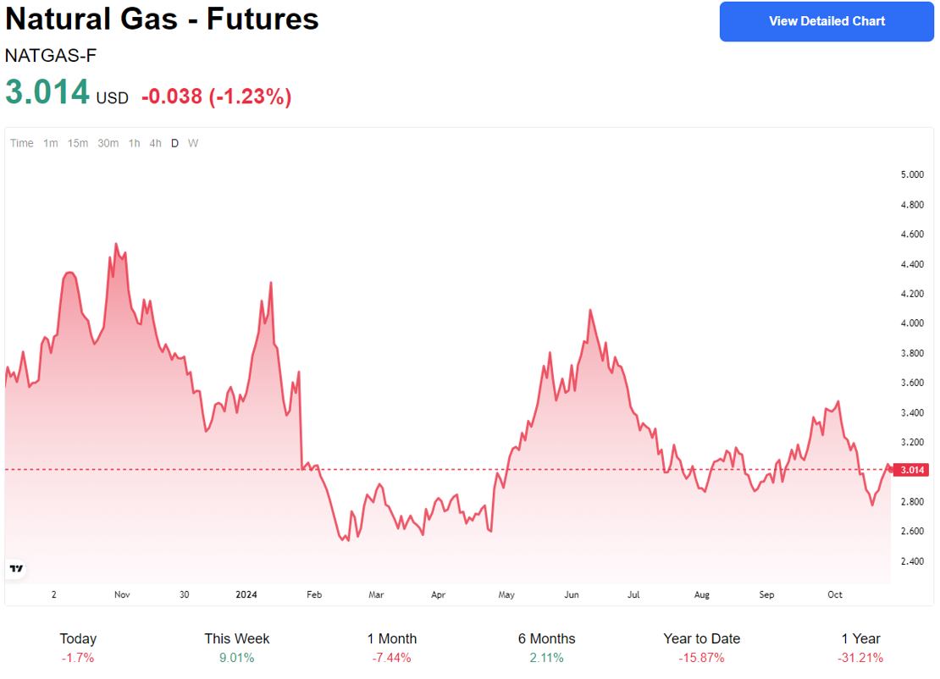Image resolution: width=940 pixels, height=679 pixels.
Task: Open the View Detailed Chart button
Action: click(827, 21)
